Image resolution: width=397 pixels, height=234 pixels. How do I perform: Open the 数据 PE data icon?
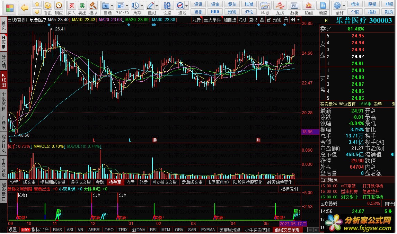pyautogui.click(x=294, y=6)
